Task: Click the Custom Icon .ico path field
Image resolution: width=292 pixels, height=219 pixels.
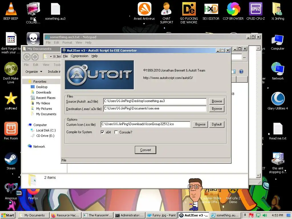Action: coord(145,124)
